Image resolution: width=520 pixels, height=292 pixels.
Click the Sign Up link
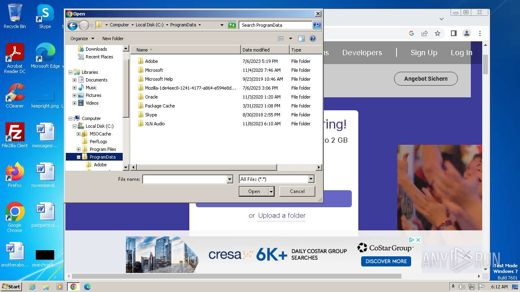[x=424, y=53]
